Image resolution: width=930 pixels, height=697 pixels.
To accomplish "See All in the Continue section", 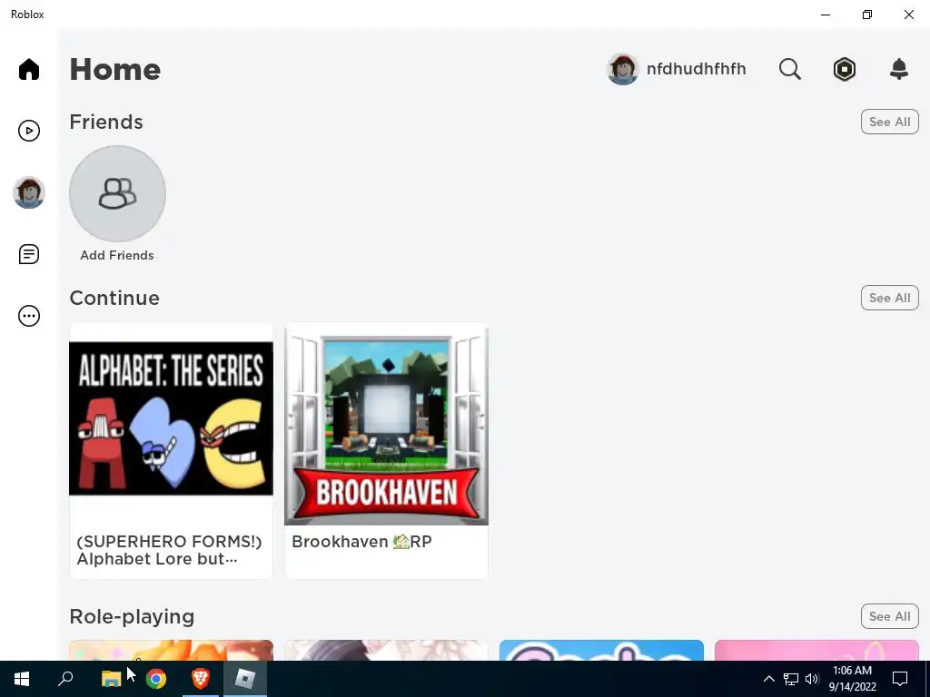I will (x=889, y=298).
